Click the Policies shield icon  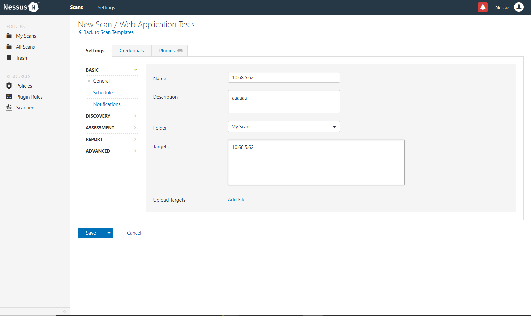[9, 86]
